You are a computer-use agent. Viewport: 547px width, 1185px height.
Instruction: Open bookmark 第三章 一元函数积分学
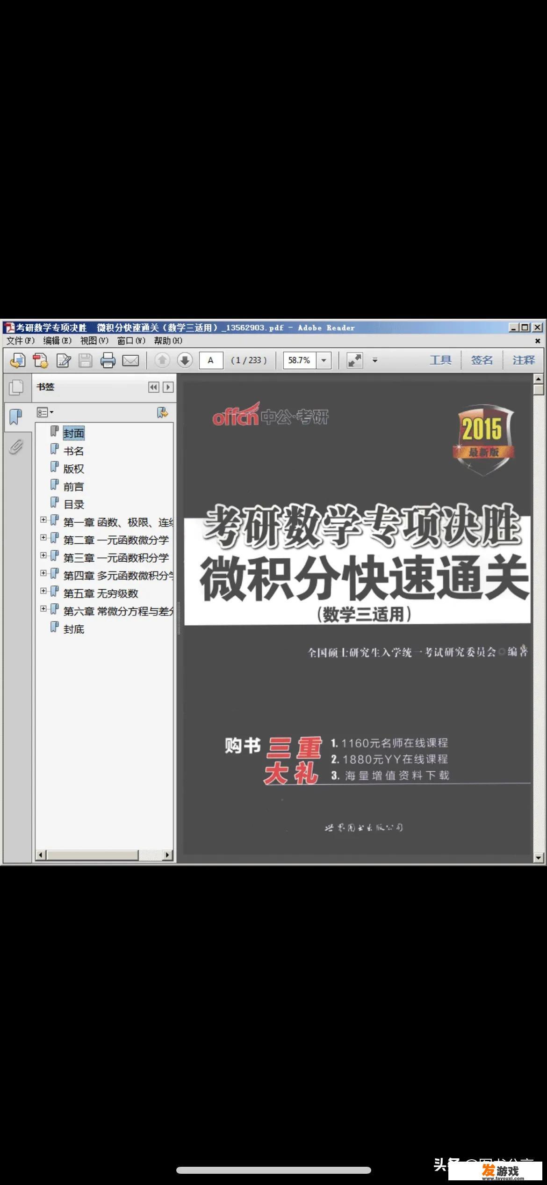[x=116, y=558]
